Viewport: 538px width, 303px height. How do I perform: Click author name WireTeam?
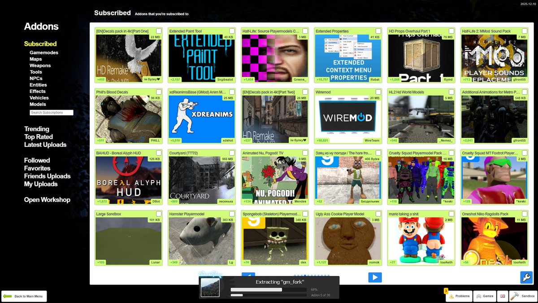[x=372, y=141]
